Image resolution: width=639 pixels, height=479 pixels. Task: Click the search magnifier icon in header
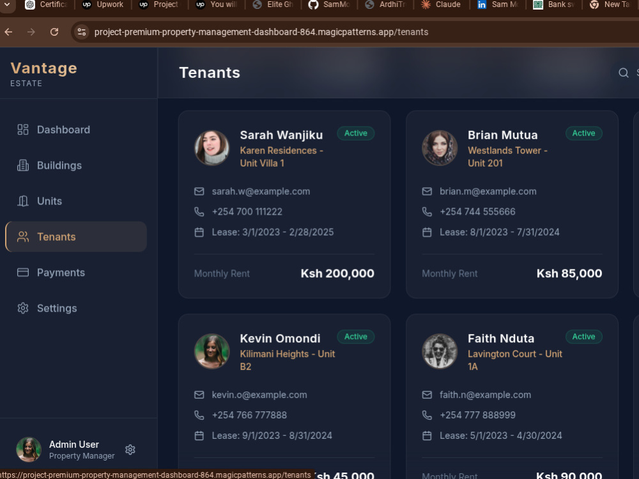pos(624,73)
